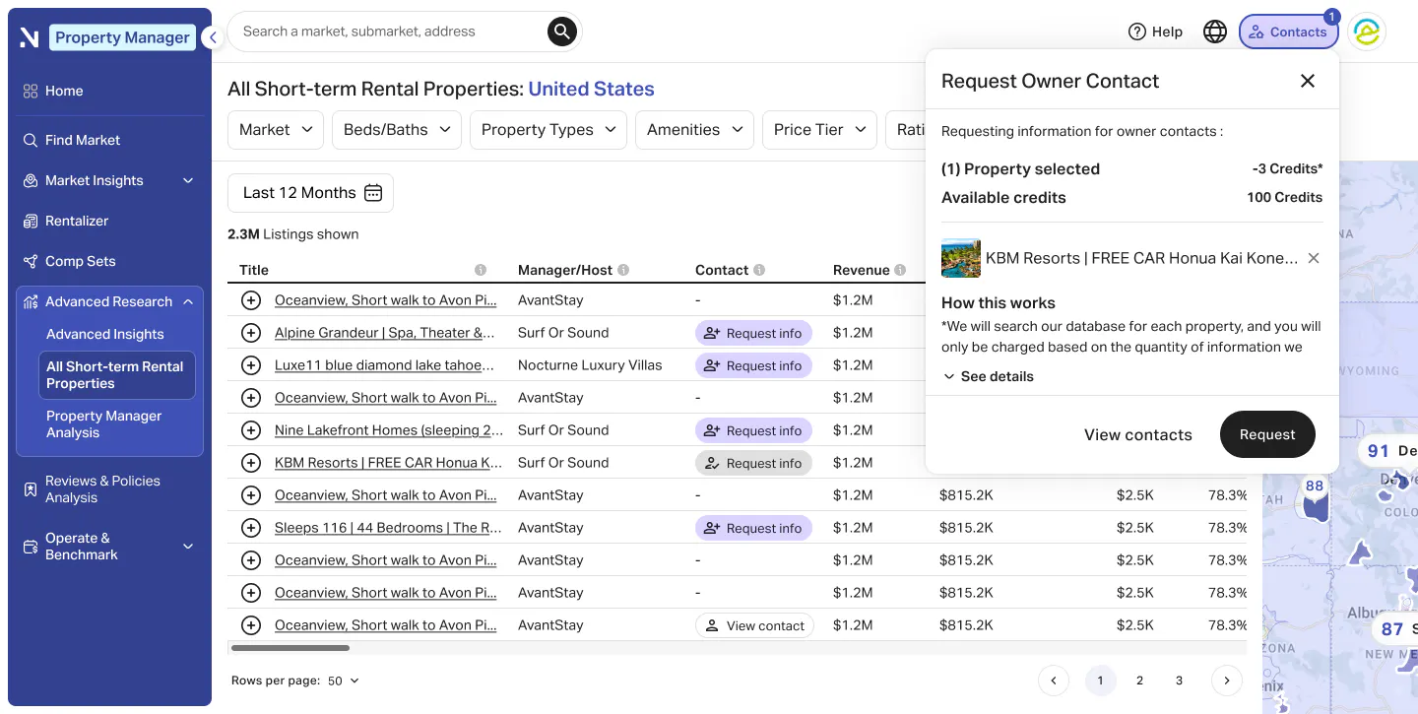
Task: Open the Property Types dropdown
Action: pos(548,130)
